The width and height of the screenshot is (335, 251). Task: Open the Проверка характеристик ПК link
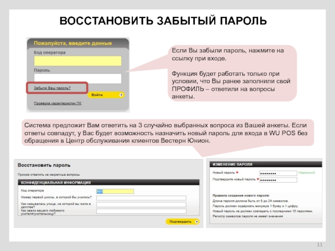(57, 103)
